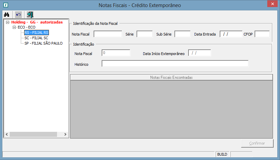Click the binoculars search icon
Viewport: 280px width, 160px height.
tap(7, 15)
